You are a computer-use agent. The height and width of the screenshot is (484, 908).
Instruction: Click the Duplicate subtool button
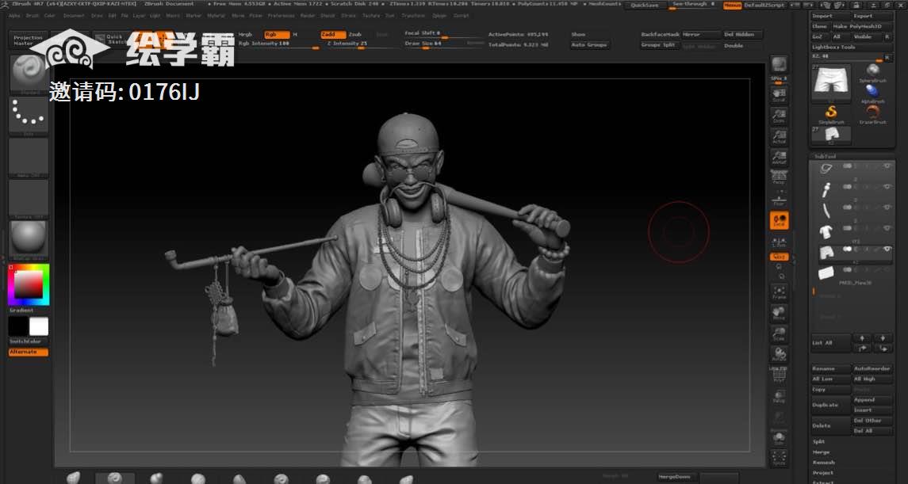(825, 405)
